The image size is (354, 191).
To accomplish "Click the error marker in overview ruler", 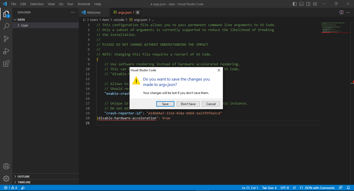I will 353,82.
